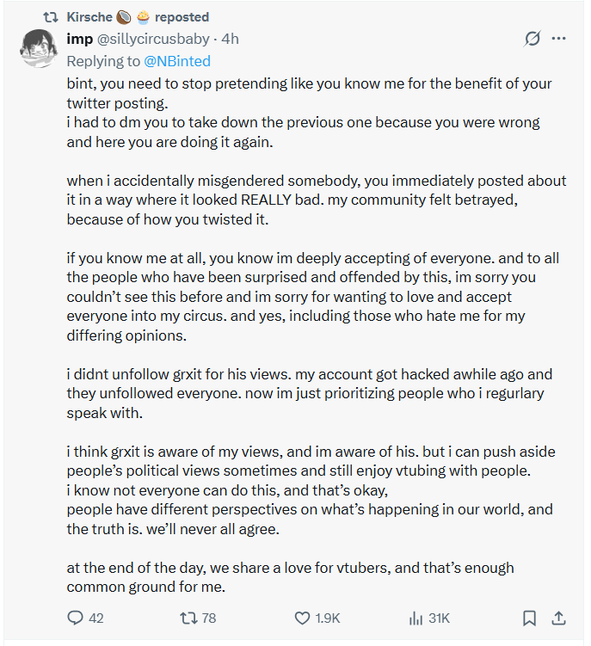
Task: Open the profile via display name "imp"
Action: [x=79, y=40]
